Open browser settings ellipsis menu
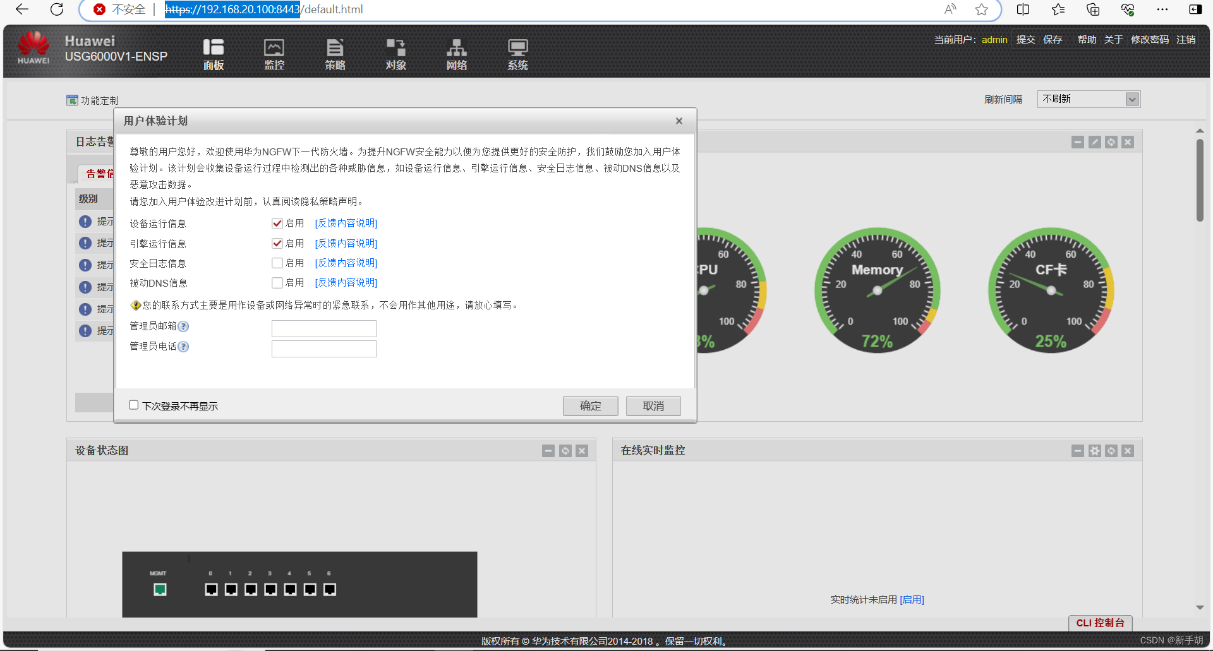 tap(1162, 9)
